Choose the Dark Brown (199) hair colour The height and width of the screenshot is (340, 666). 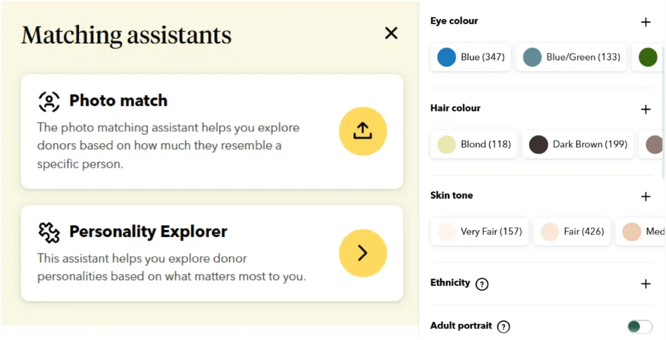[x=578, y=144]
